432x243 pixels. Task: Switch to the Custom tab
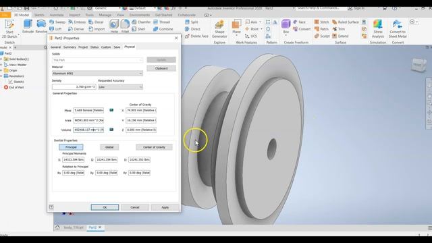tap(106, 47)
